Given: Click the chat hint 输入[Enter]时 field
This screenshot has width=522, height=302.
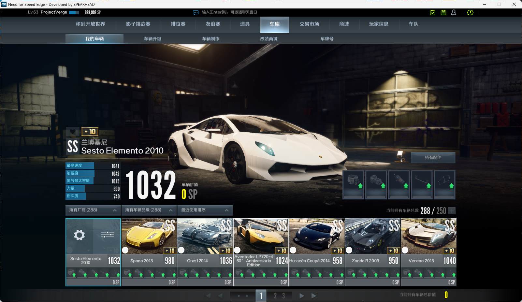Looking at the screenshot, I should 229,12.
